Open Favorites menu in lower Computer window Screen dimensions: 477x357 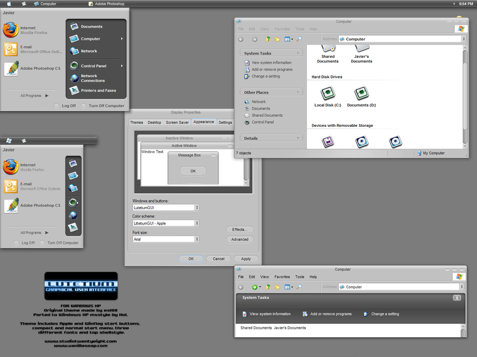282,277
